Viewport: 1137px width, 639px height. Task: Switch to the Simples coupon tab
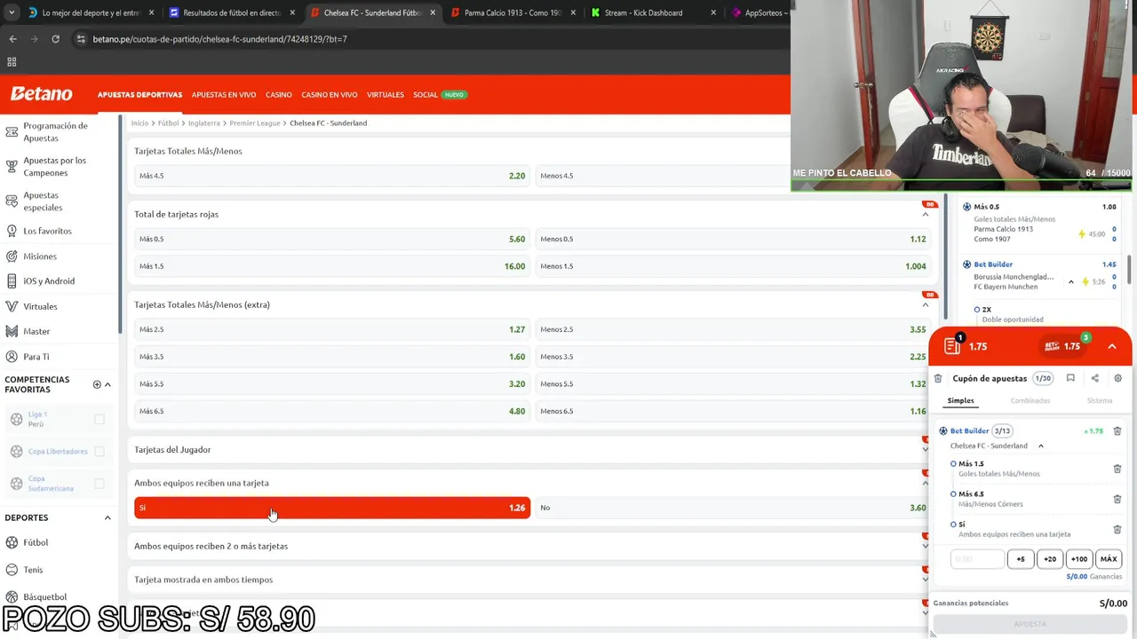click(960, 400)
